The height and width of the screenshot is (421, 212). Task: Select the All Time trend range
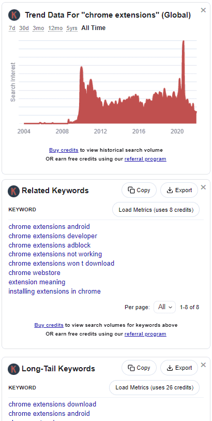(x=93, y=28)
